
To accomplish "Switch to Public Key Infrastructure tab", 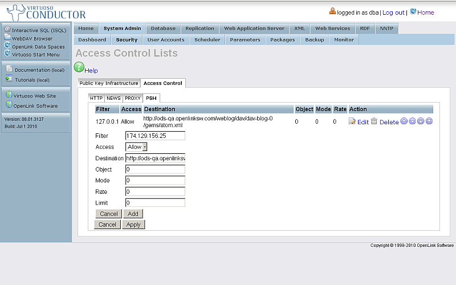I will tap(109, 83).
